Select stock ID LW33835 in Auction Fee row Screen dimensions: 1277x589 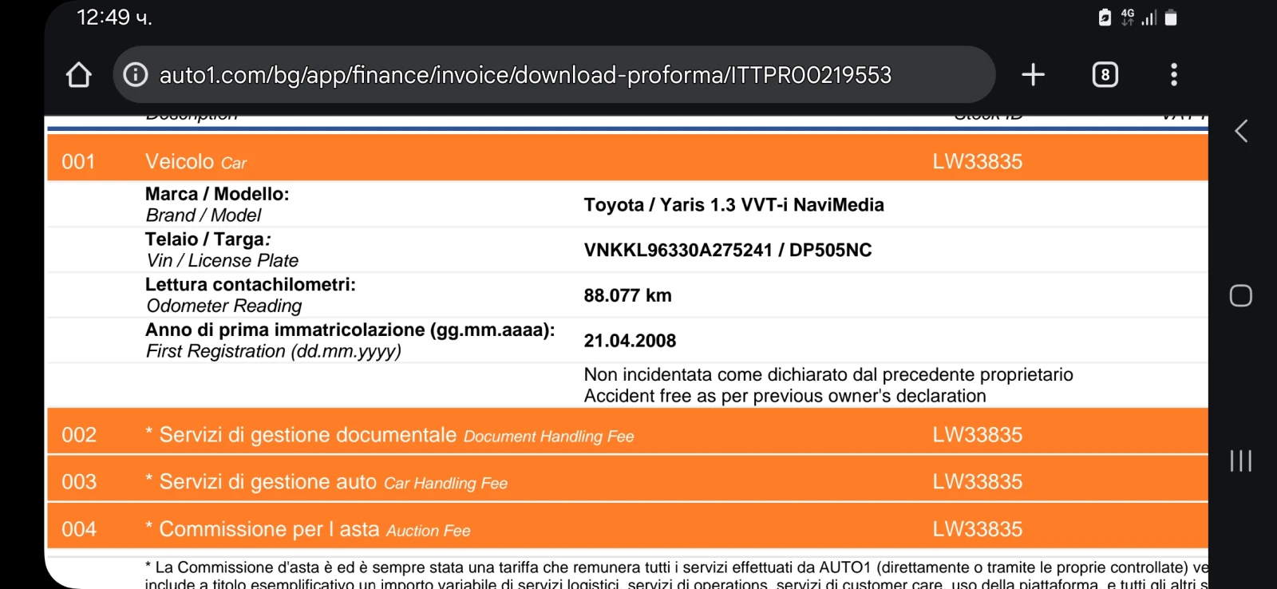(x=977, y=529)
